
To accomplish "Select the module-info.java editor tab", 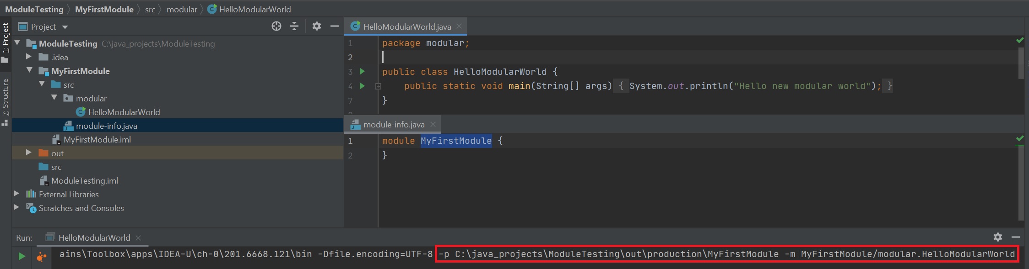I will point(394,124).
